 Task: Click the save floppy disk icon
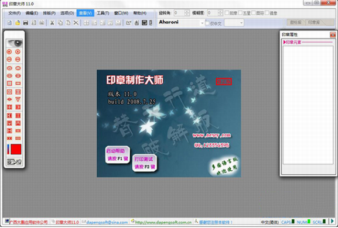(x=25, y=23)
